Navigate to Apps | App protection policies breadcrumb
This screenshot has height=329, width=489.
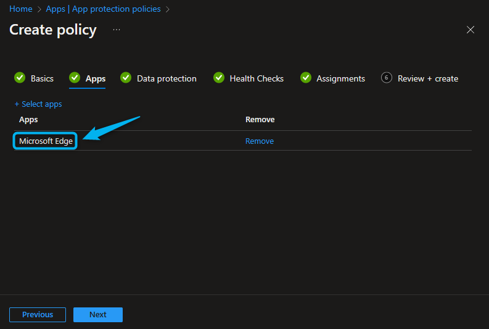click(x=103, y=9)
